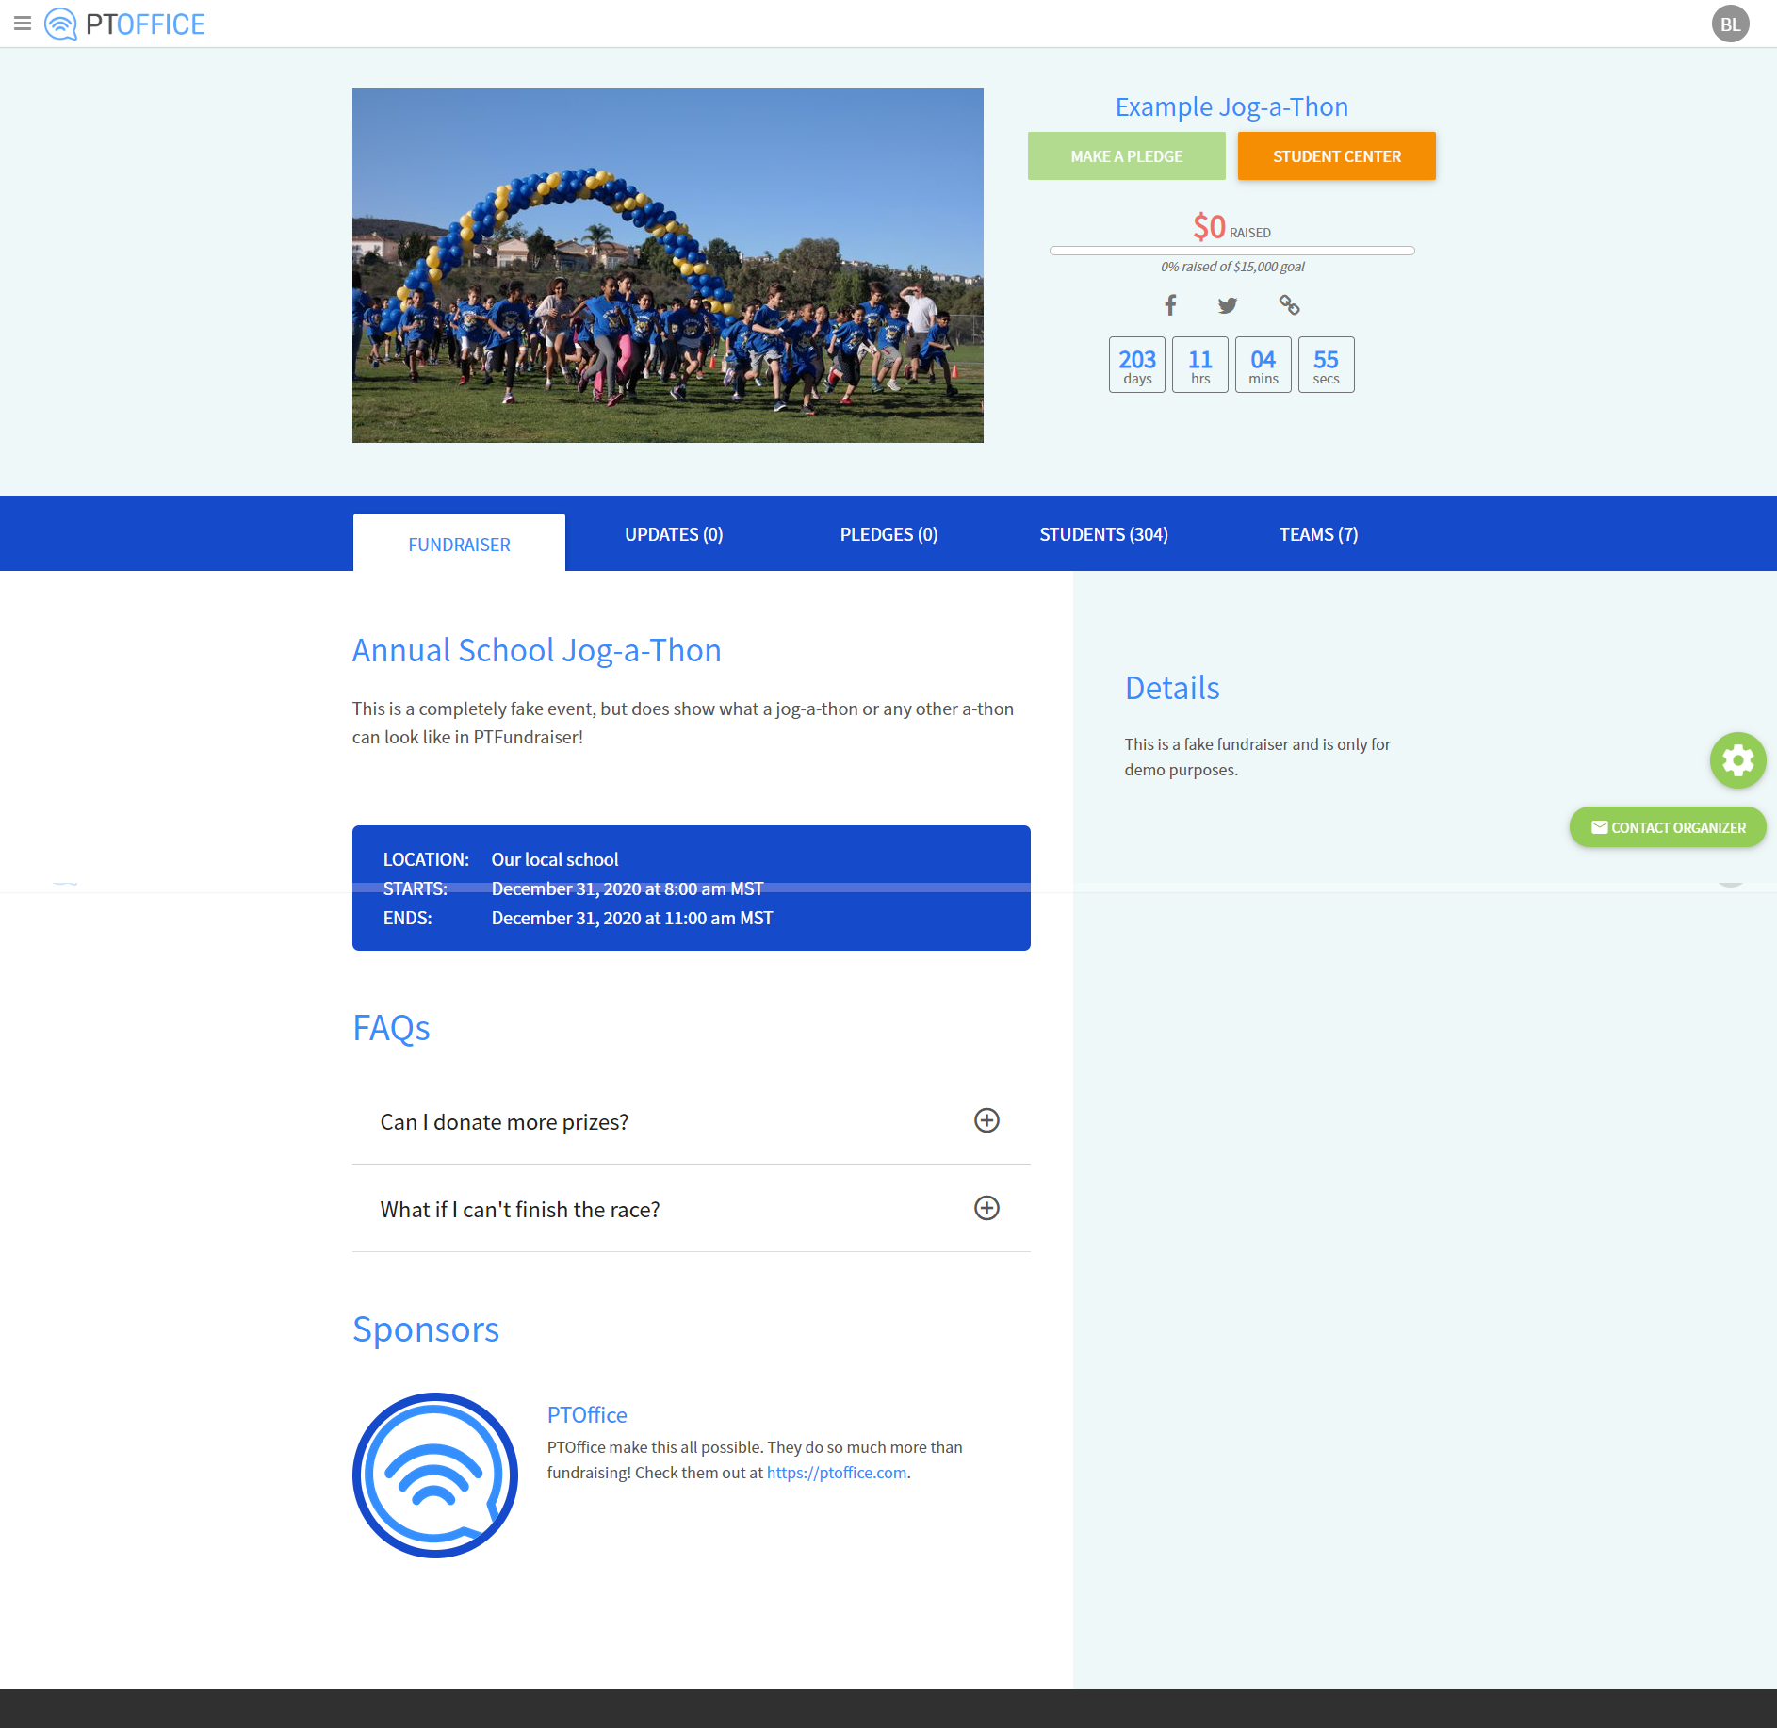Click the Make a Pledge button
Screen dimensions: 1777x1728
1126,156
